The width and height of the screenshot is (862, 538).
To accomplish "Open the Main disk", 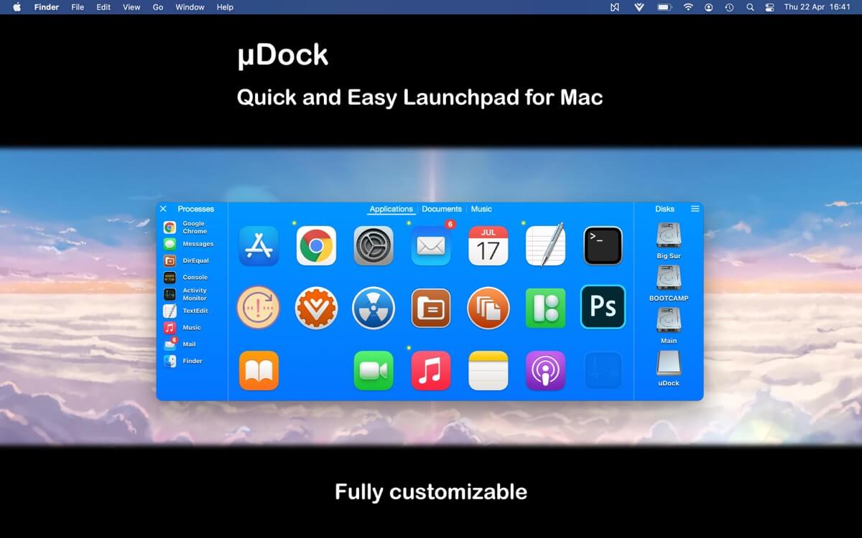I will [669, 326].
